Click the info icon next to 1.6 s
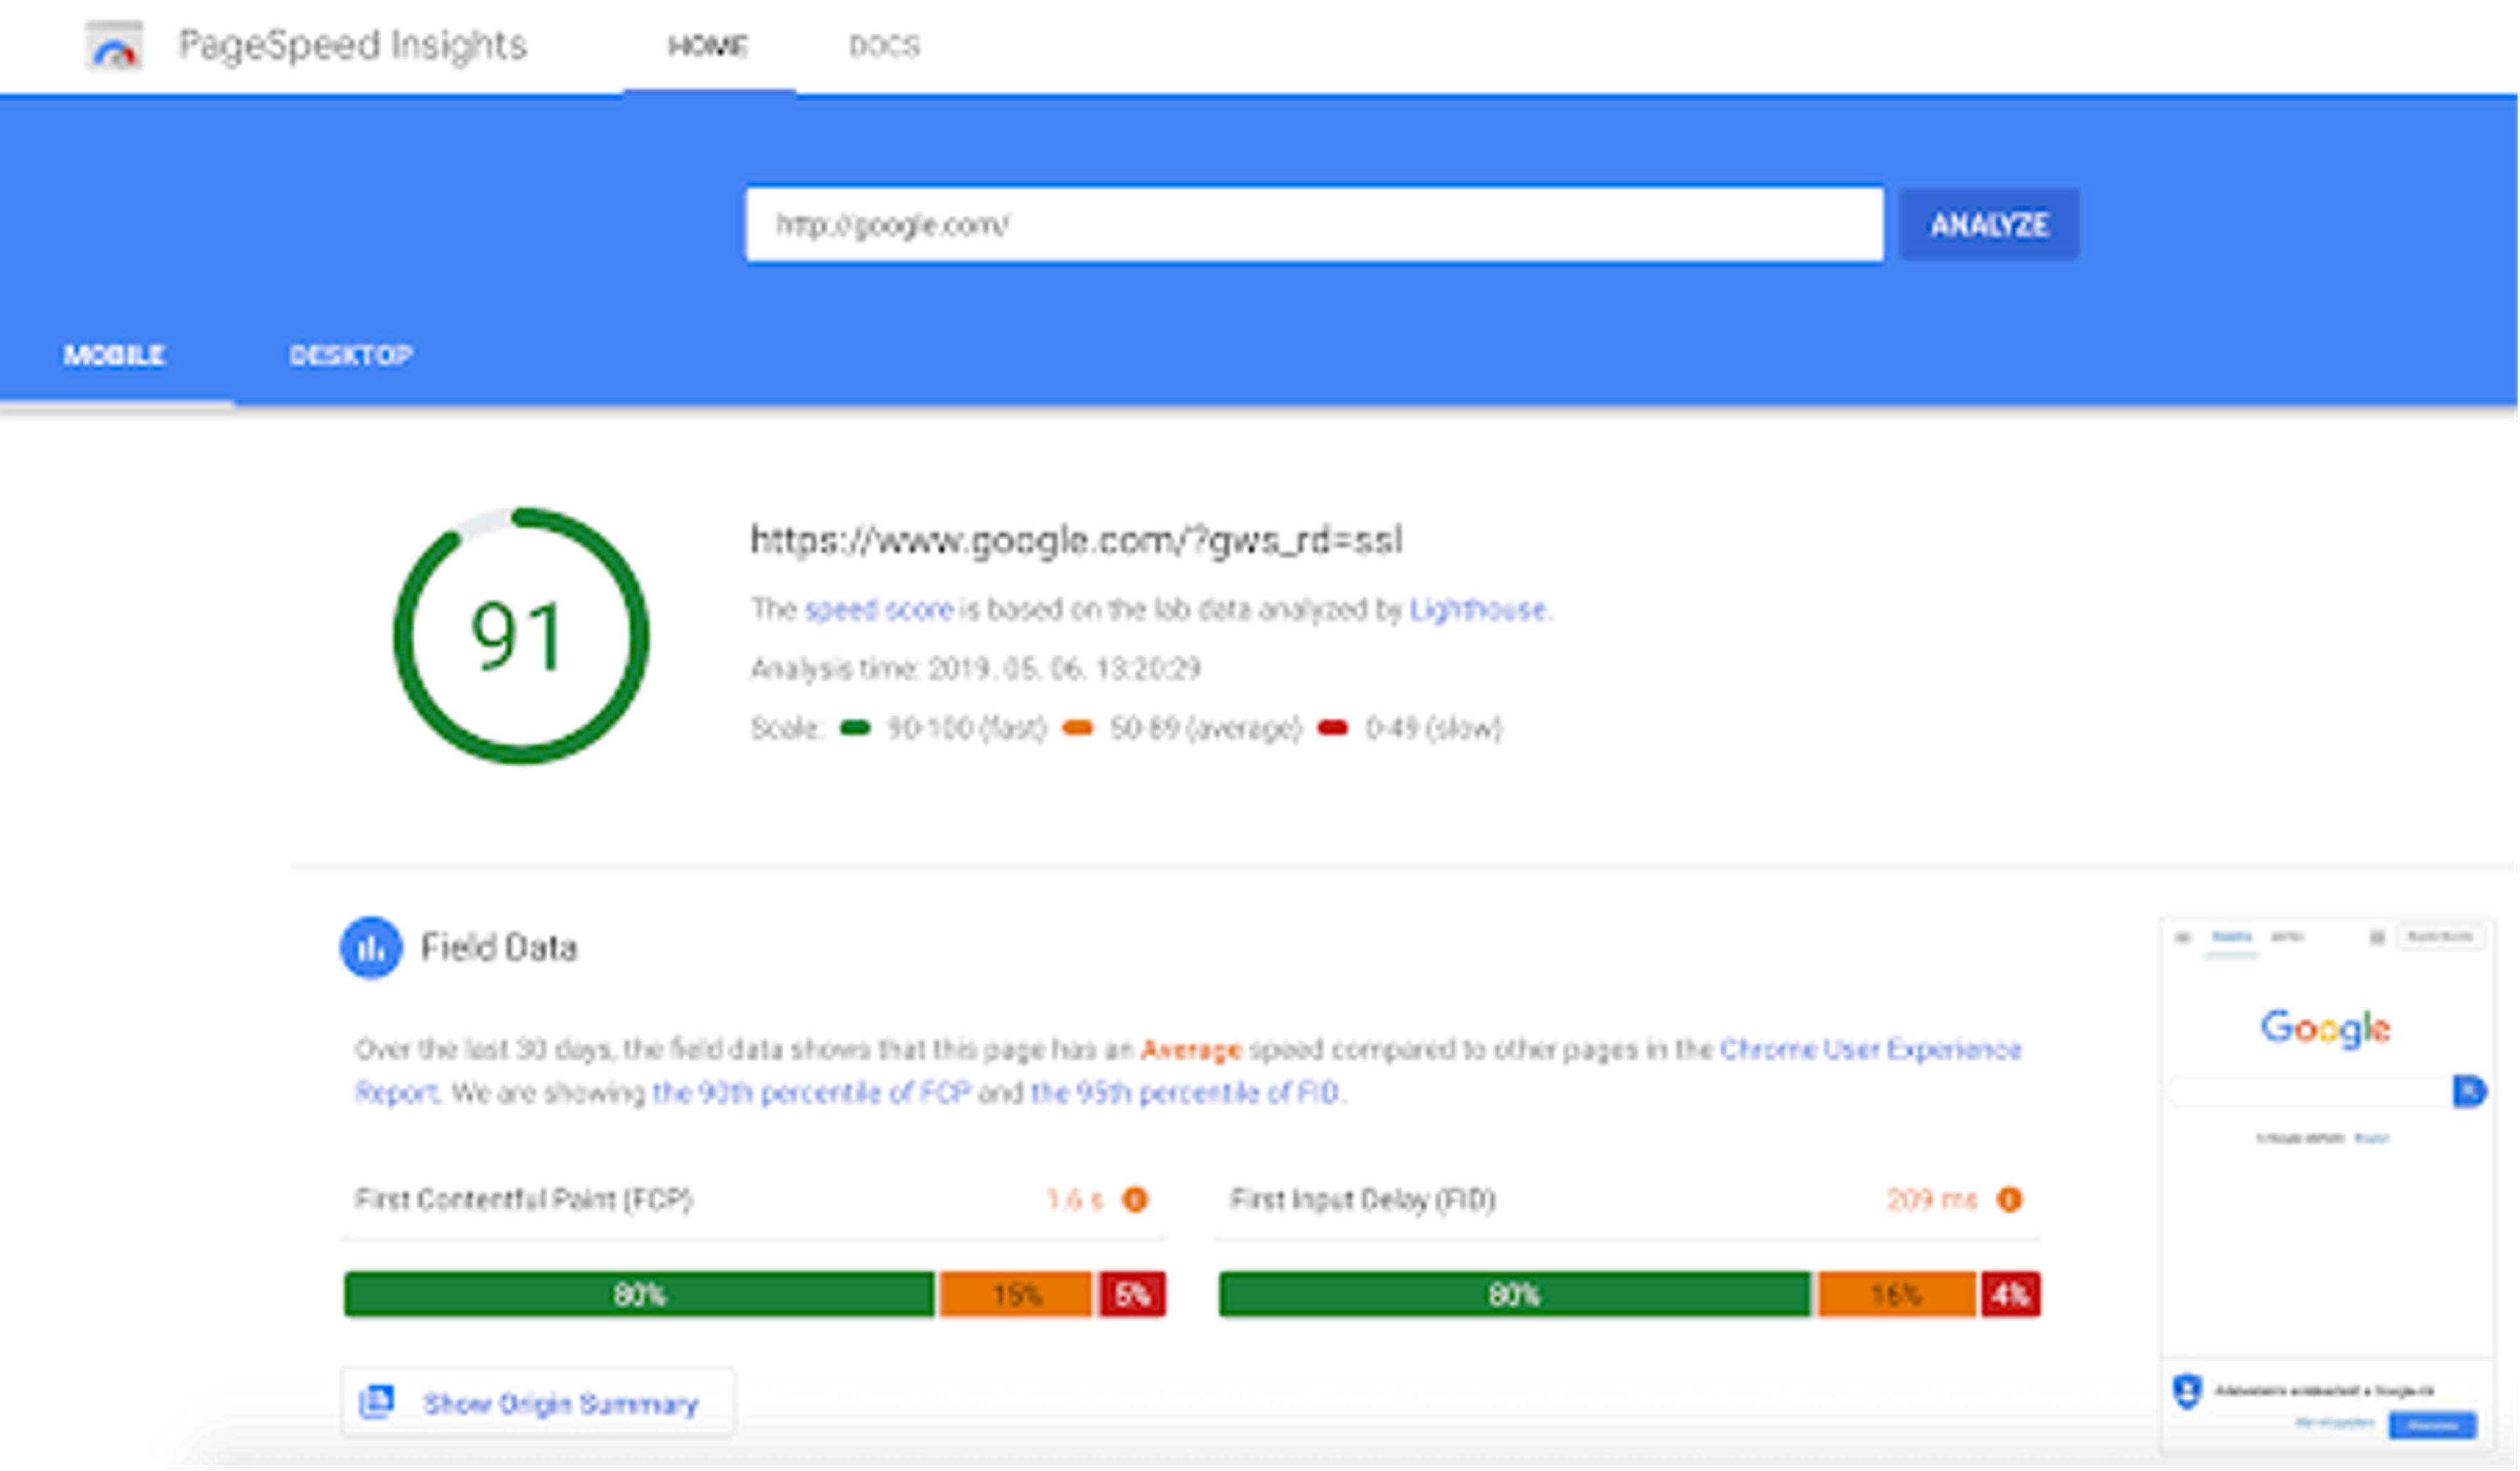This screenshot has width=2520, height=1471. (x=1135, y=1199)
